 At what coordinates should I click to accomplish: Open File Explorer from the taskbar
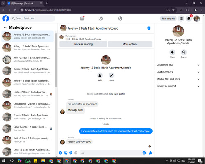(43, 161)
